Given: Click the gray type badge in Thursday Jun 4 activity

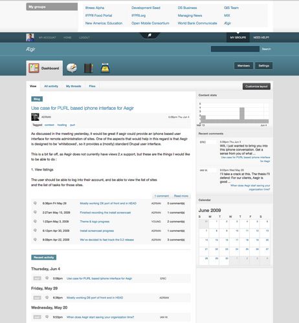Looking at the screenshot, I should 37,278.
